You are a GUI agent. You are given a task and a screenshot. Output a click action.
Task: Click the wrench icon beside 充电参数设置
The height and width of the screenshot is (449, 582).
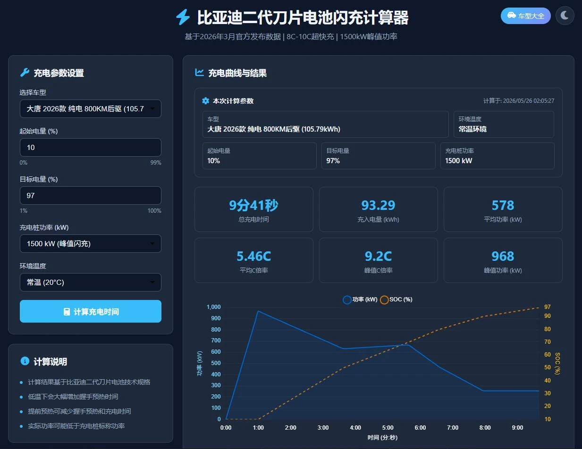[x=25, y=73]
